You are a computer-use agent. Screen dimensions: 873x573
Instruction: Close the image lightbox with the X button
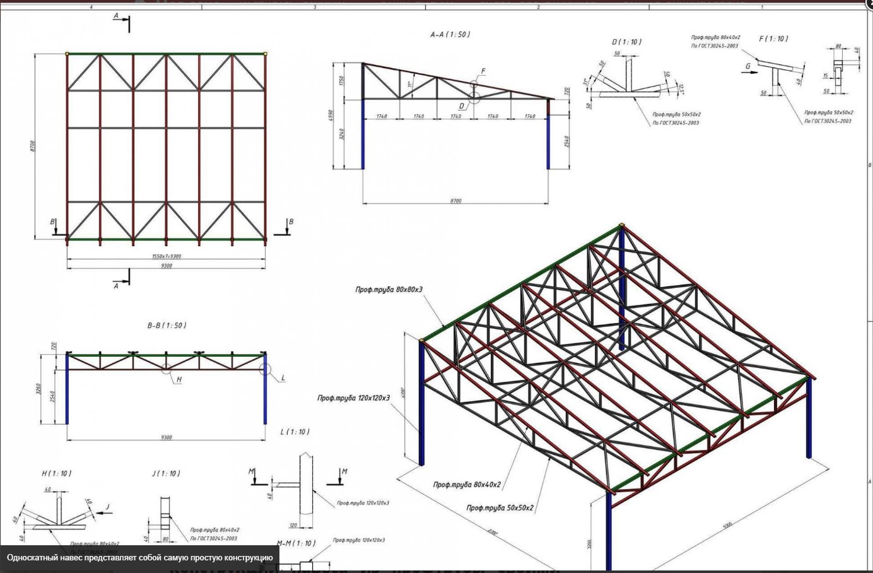coord(869,3)
